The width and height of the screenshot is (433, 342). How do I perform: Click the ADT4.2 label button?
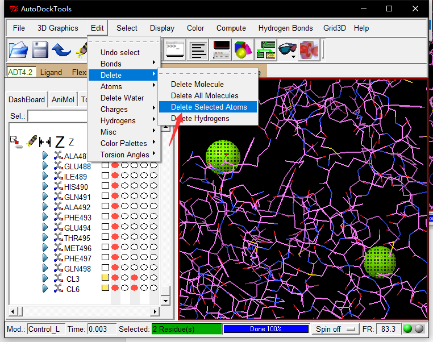tap(21, 72)
